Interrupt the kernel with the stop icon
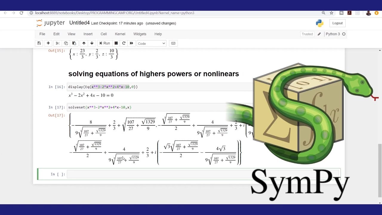Image resolution: width=382 pixels, height=215 pixels. pos(116,43)
